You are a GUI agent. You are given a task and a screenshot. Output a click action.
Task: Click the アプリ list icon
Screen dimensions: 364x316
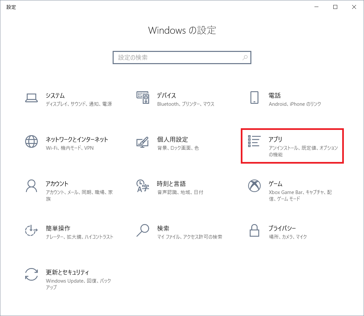tap(254, 141)
